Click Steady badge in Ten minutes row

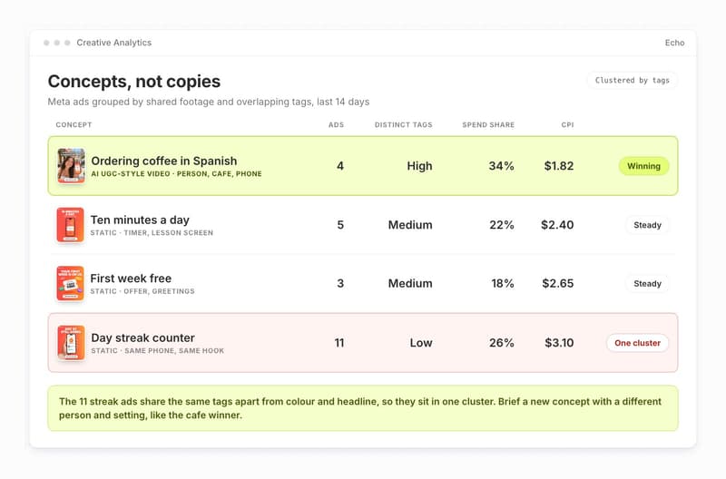tap(647, 225)
